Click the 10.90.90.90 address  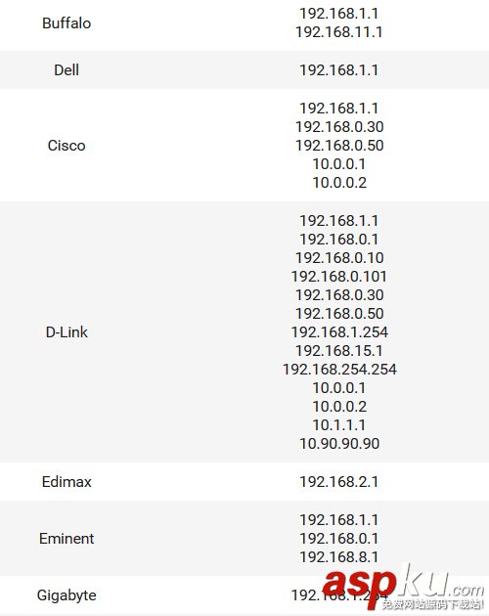339,444
